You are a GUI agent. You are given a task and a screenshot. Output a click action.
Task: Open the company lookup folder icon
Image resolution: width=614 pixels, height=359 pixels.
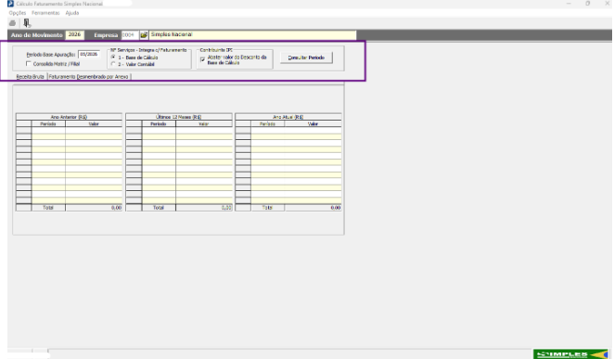point(144,35)
